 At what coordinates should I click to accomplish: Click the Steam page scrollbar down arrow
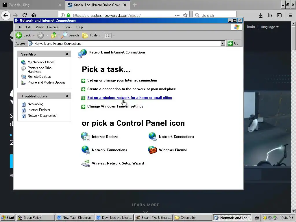pos(294,211)
